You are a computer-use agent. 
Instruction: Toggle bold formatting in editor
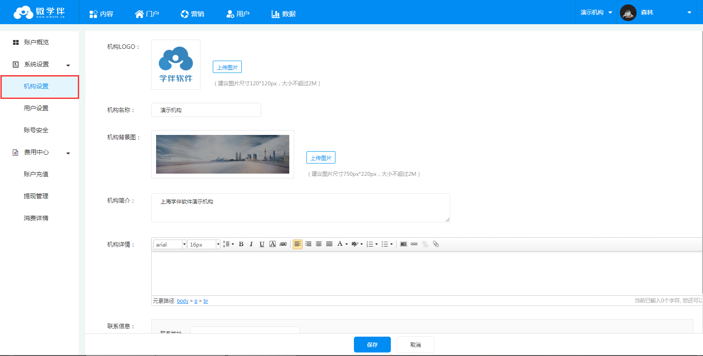click(x=241, y=244)
